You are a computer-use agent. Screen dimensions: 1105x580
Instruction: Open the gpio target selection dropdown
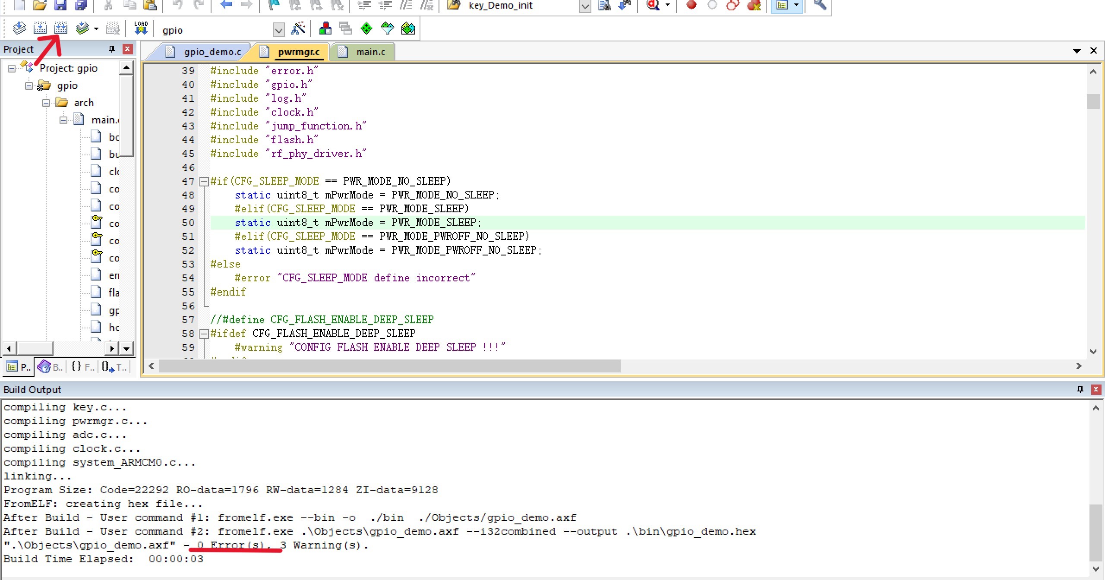tap(279, 30)
